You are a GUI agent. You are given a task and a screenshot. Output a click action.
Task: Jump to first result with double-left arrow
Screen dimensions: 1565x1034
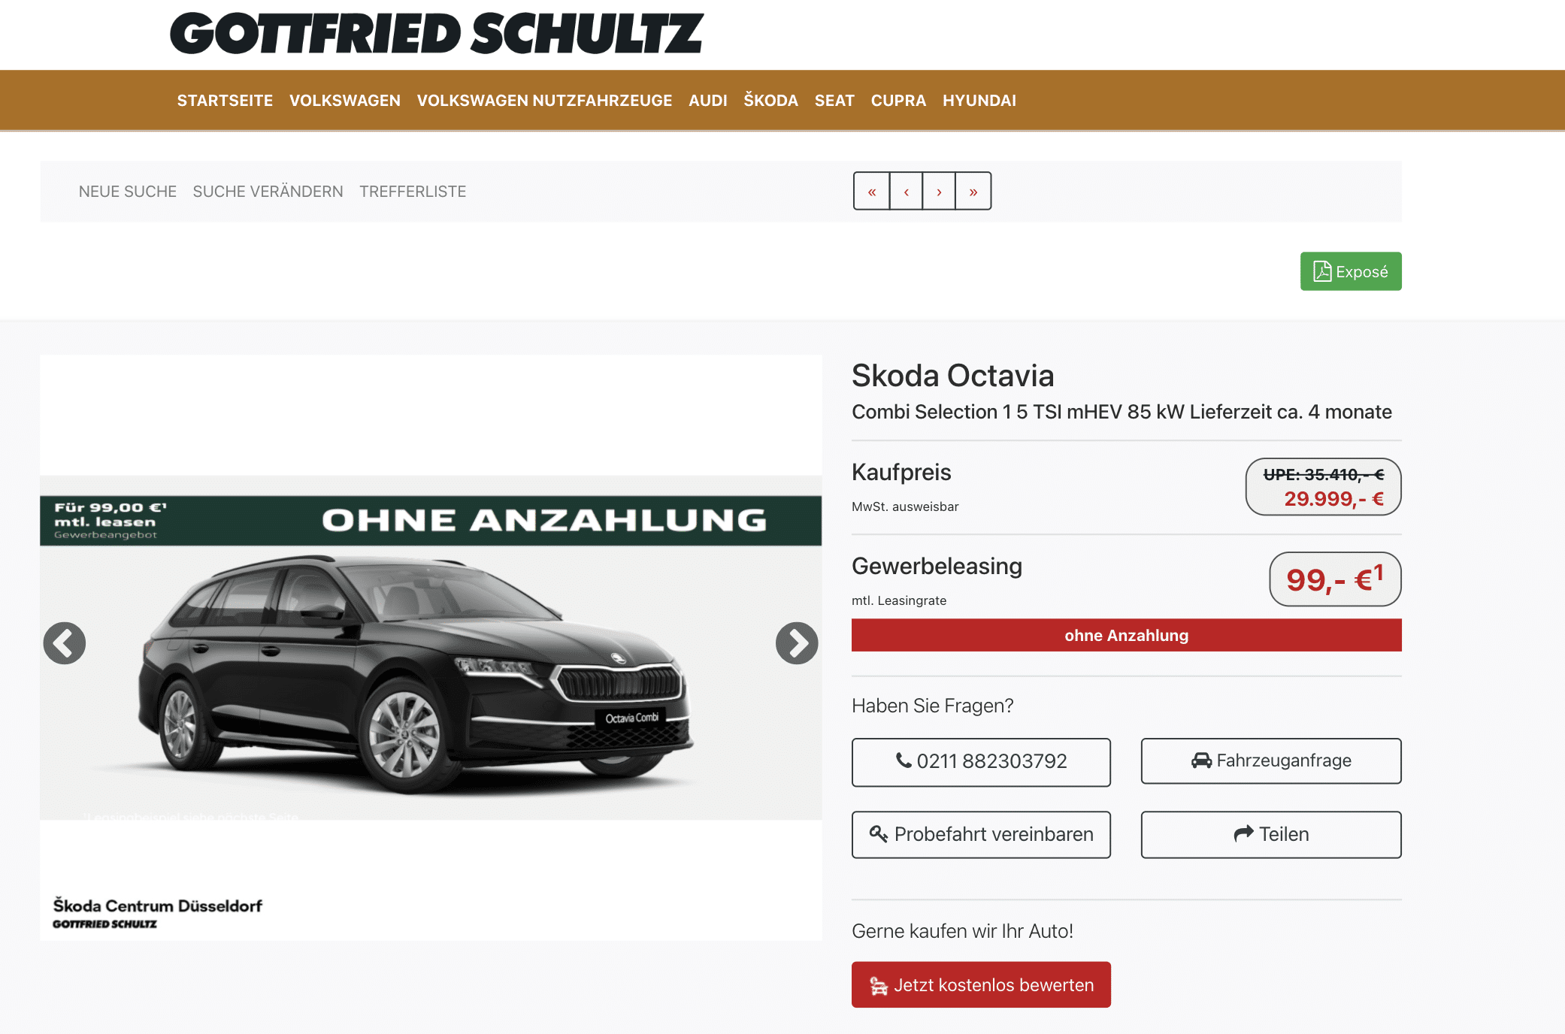[872, 192]
